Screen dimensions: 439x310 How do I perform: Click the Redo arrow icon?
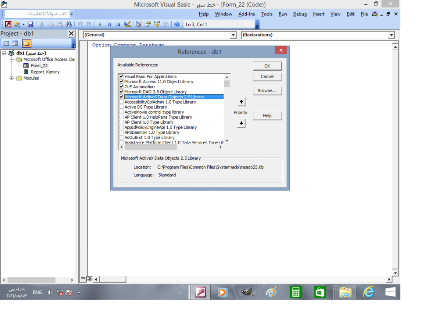click(89, 24)
